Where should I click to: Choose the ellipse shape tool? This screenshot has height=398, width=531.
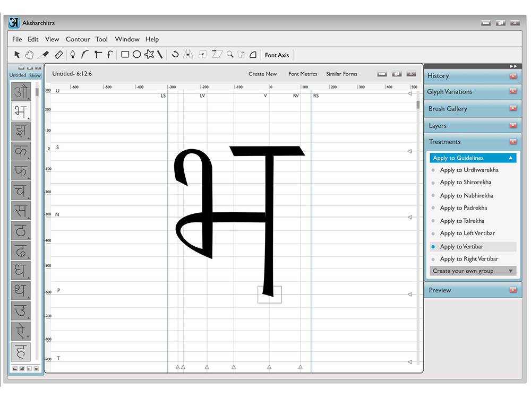(x=137, y=55)
